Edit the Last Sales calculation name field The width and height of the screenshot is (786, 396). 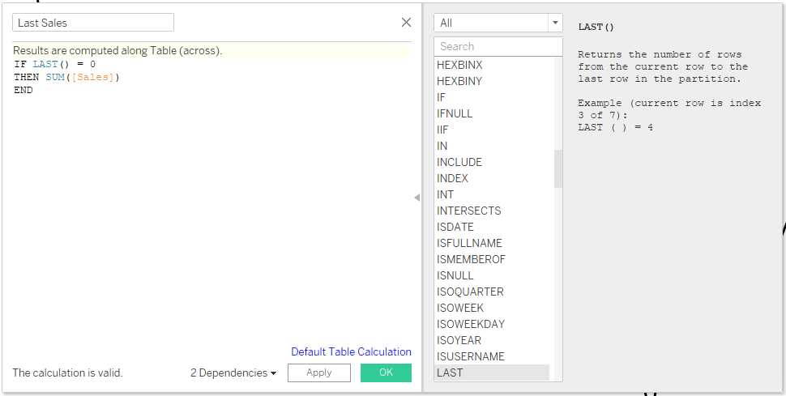pos(93,23)
